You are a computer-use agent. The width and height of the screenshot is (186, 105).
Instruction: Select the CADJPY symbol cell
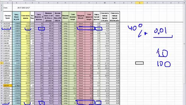tap(8, 41)
